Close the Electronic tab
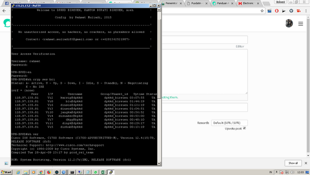310x175 pixels. [x=258, y=3]
